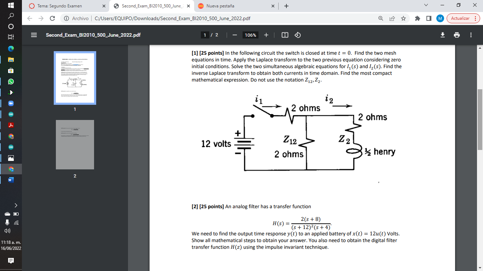The image size is (483, 271).
Task: Select the page 2 thumbnail
Action: [x=75, y=144]
